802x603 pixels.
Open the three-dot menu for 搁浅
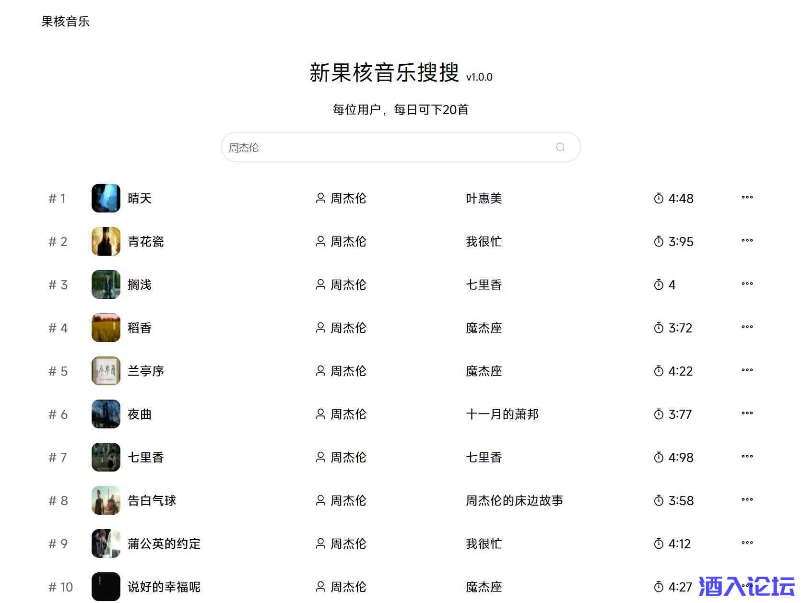(747, 284)
